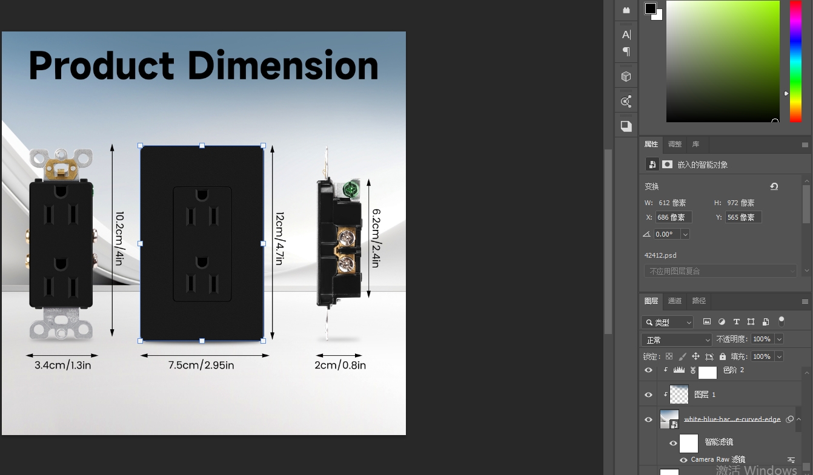Click the reset transform icon in Properties
Image resolution: width=813 pixels, height=475 pixels.
coord(774,186)
